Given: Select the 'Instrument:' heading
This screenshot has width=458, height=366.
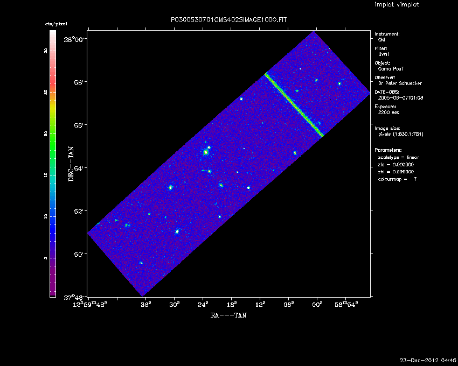Looking at the screenshot, I should [x=387, y=34].
